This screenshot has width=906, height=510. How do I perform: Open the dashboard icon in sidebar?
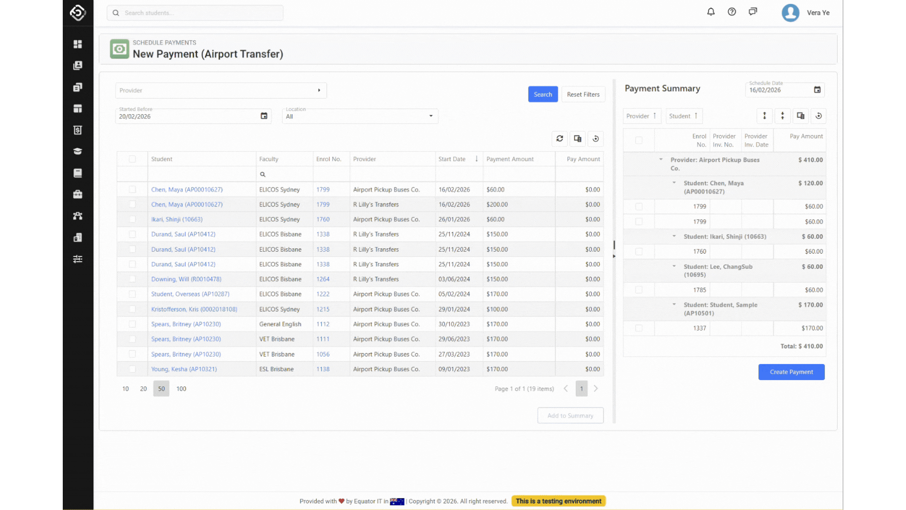pos(78,44)
